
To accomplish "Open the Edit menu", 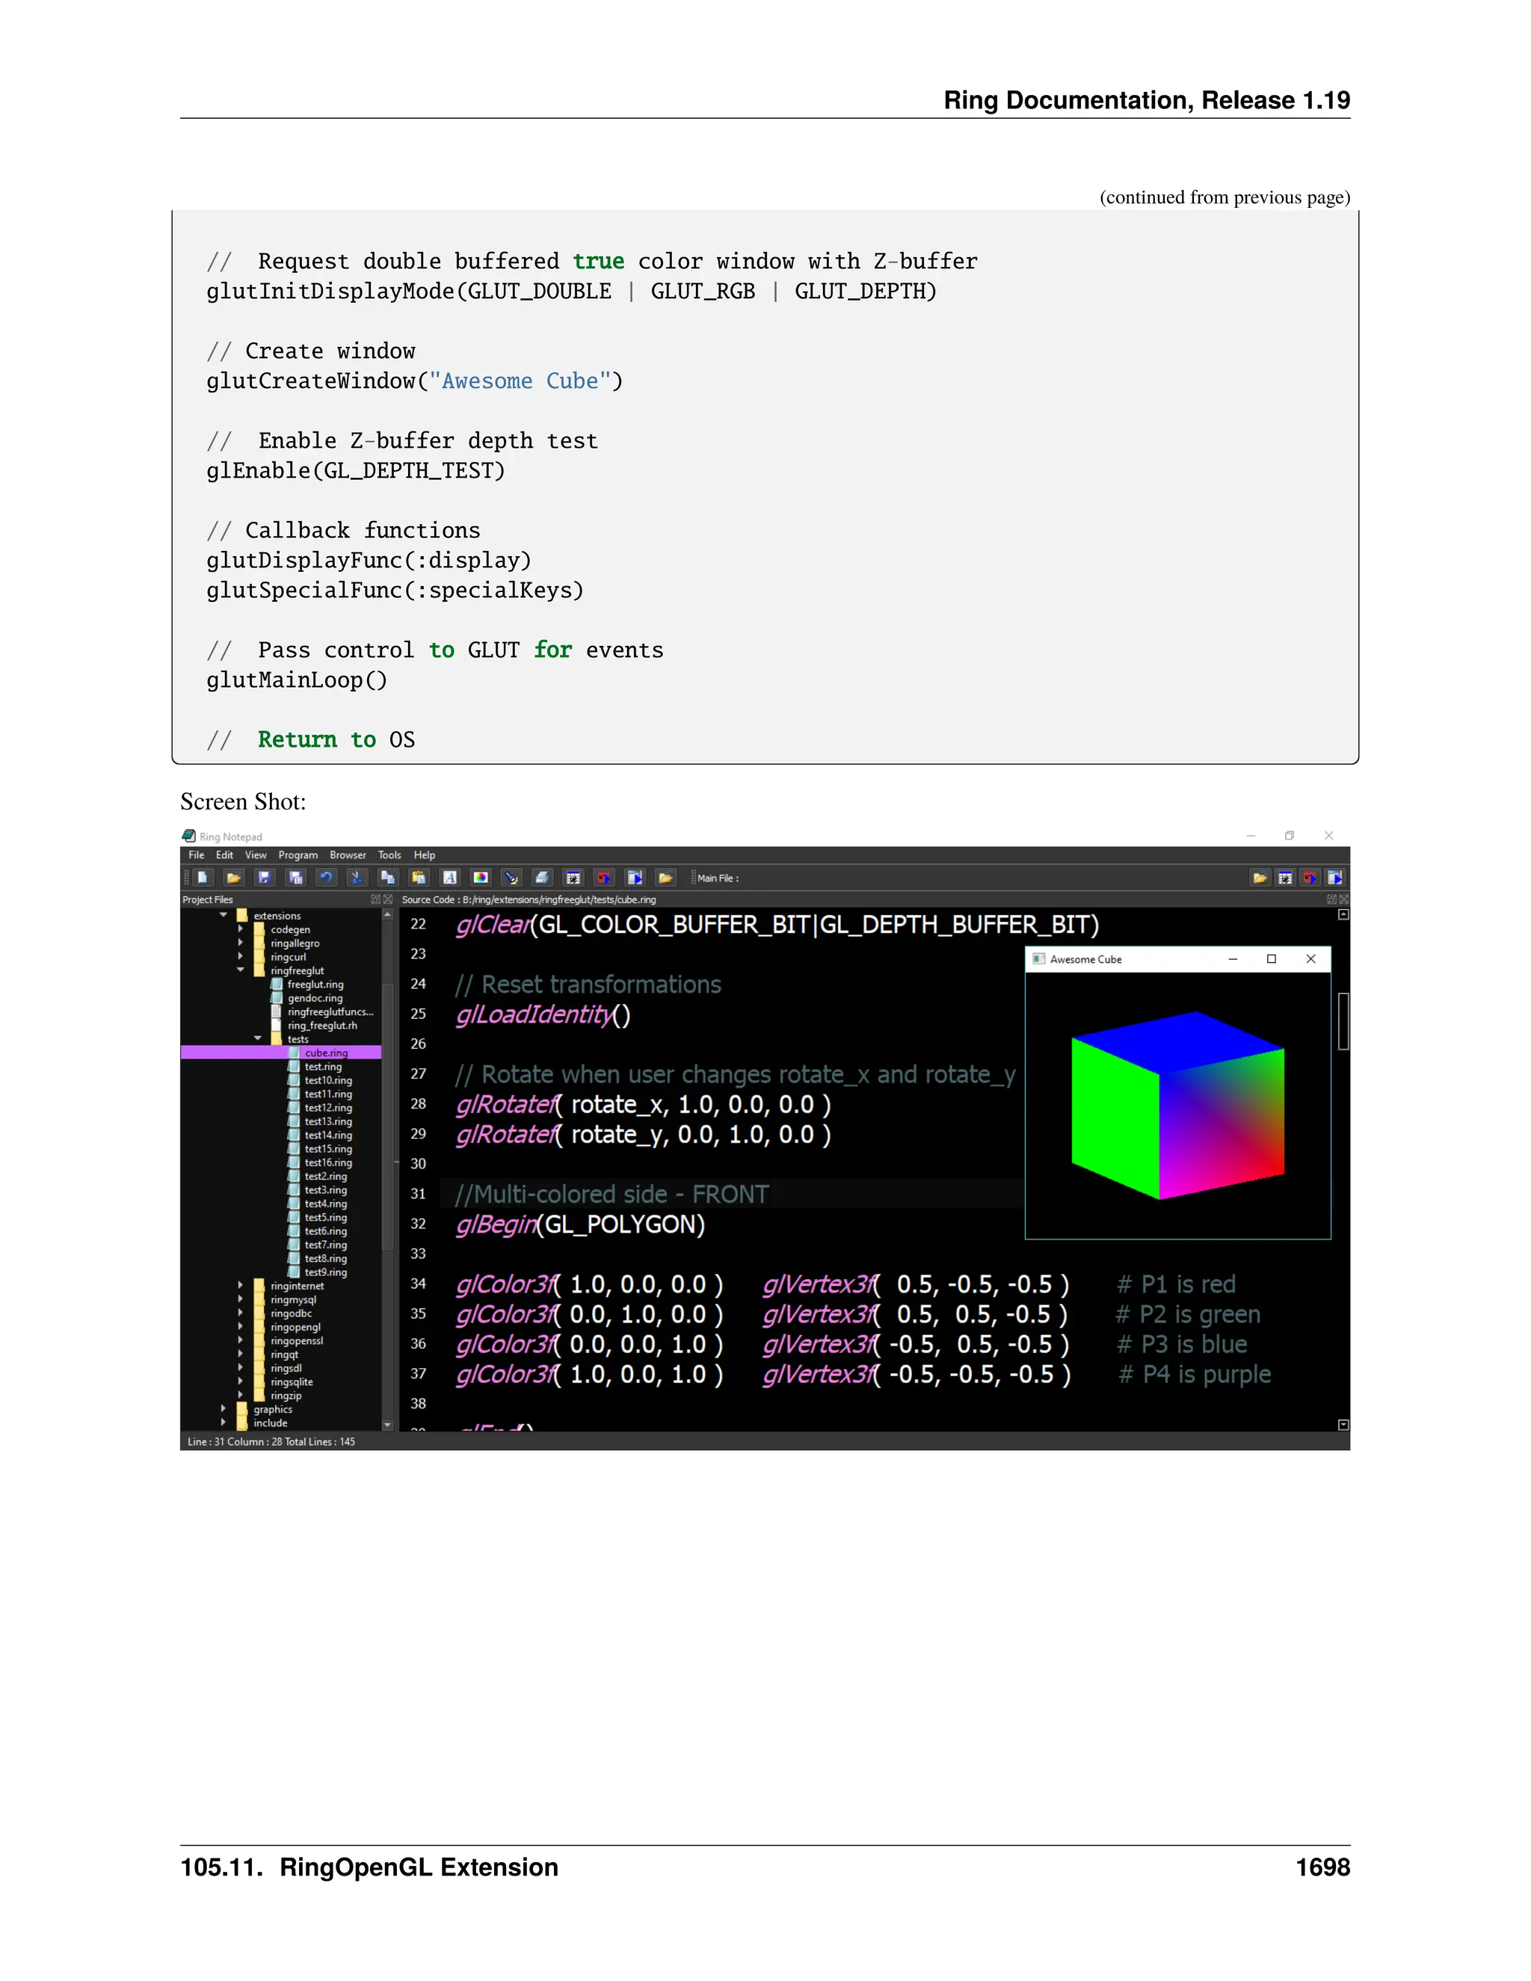I will coord(224,855).
